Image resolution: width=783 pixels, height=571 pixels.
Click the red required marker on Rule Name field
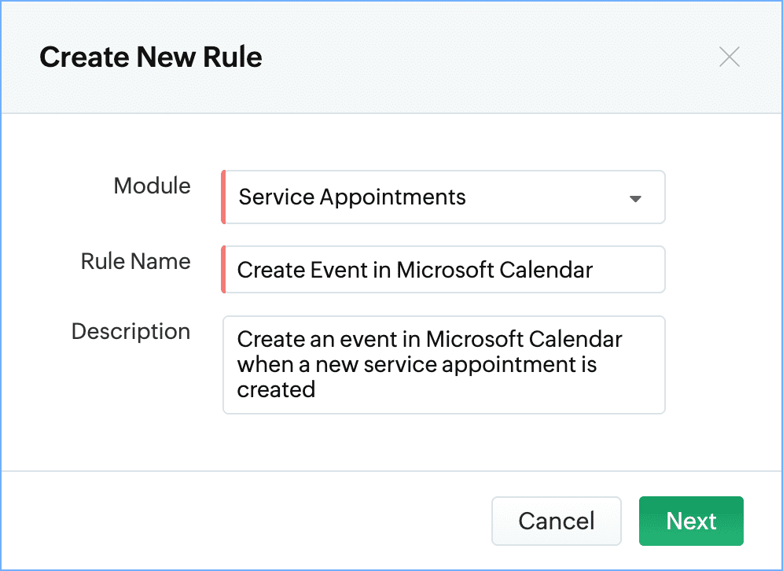(223, 269)
